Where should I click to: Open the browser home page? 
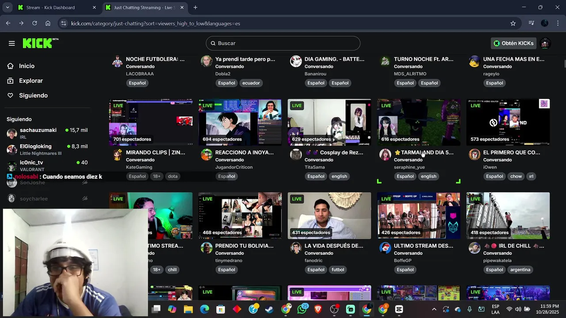click(x=48, y=23)
